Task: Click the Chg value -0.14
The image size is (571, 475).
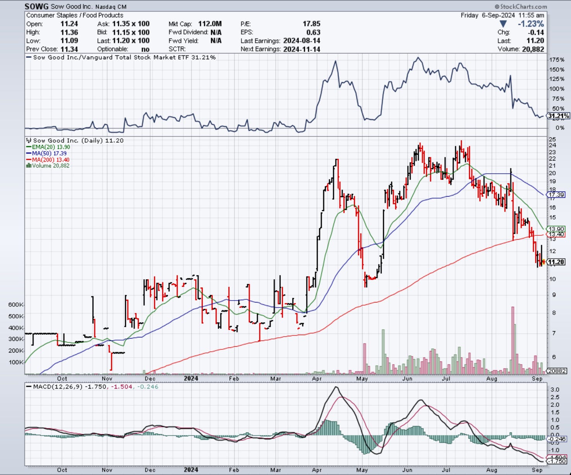Action: tap(536, 32)
